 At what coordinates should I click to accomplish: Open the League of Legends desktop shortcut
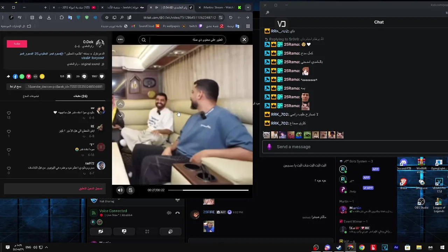pos(439,205)
